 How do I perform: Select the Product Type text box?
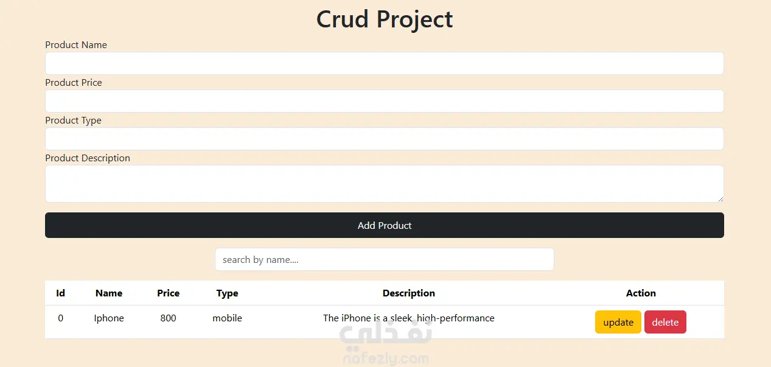(x=384, y=139)
